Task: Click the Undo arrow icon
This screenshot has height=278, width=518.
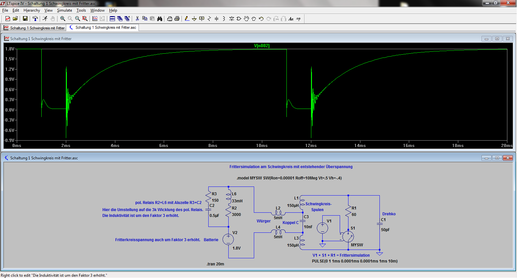Action: (x=261, y=19)
